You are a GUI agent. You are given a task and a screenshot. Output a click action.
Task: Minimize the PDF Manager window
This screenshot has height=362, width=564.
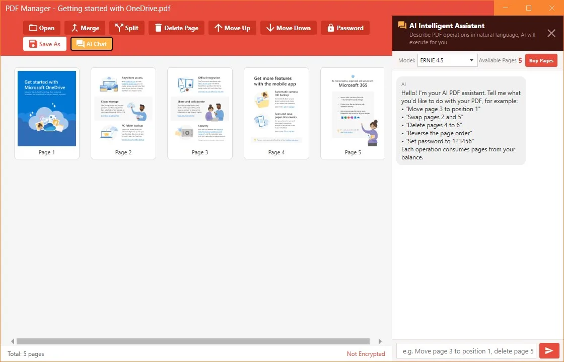point(506,8)
